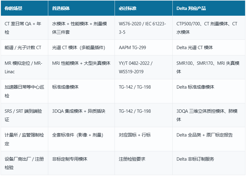Select the '光谱 CT 模体（多能量插件）' cell

pos(81,48)
